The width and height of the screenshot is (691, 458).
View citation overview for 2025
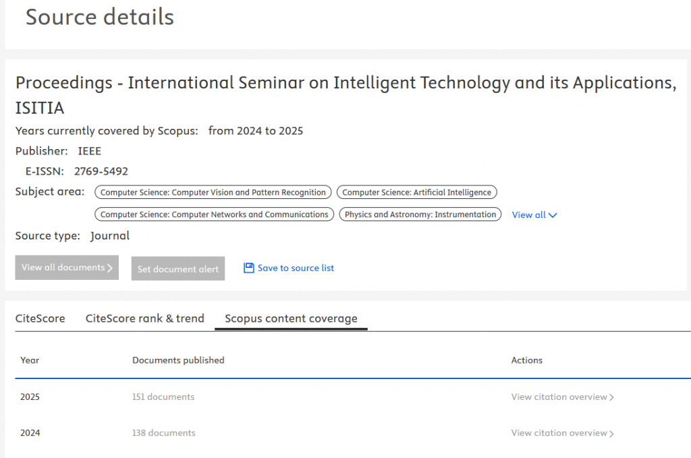(x=559, y=397)
